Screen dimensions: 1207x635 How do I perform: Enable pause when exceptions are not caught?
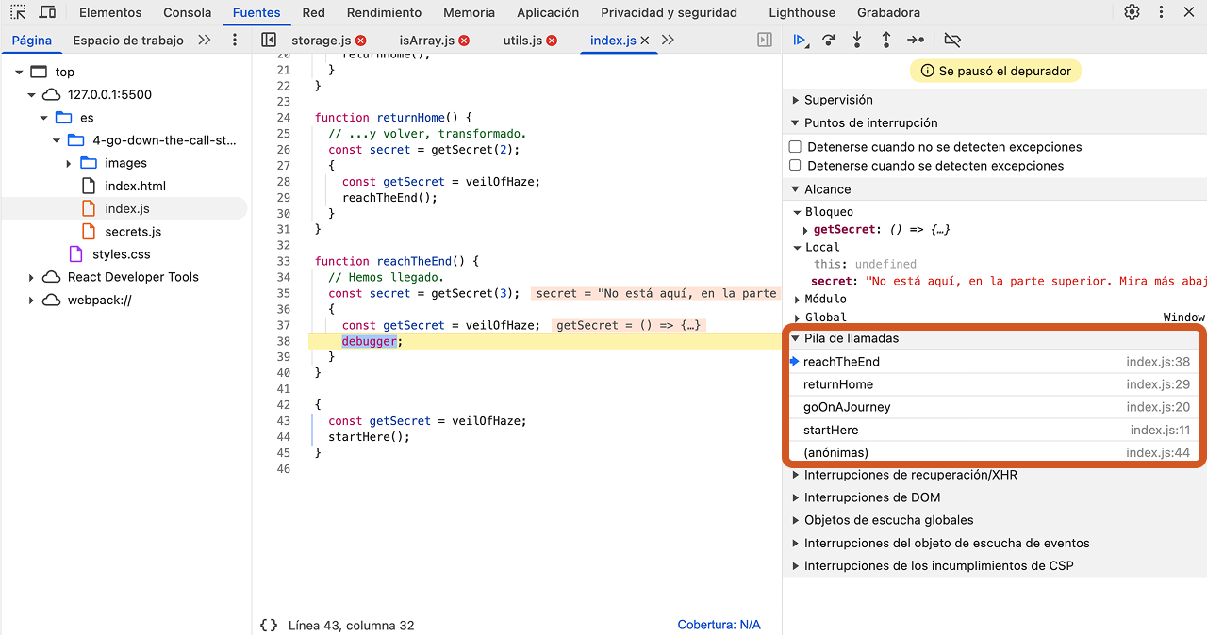[795, 147]
